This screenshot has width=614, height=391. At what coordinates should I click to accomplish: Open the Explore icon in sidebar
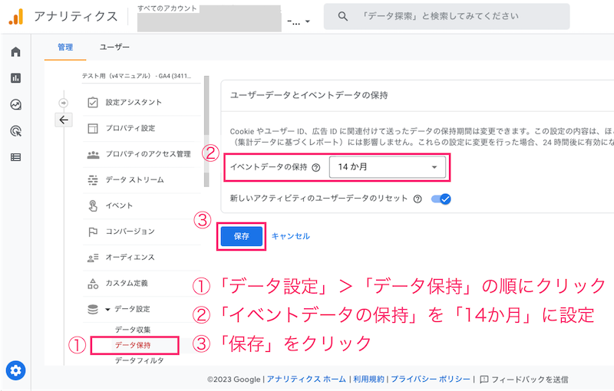click(15, 104)
